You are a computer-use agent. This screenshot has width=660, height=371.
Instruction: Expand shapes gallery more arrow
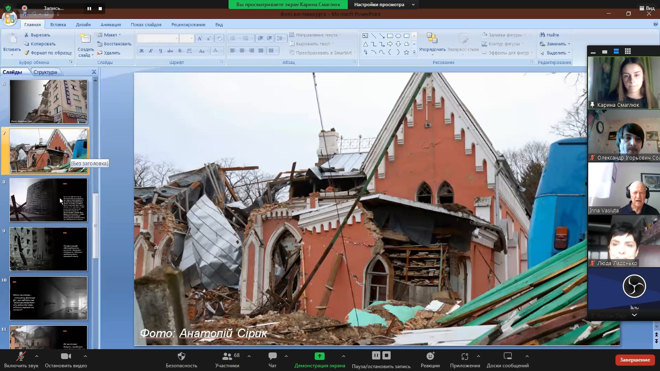[414, 52]
